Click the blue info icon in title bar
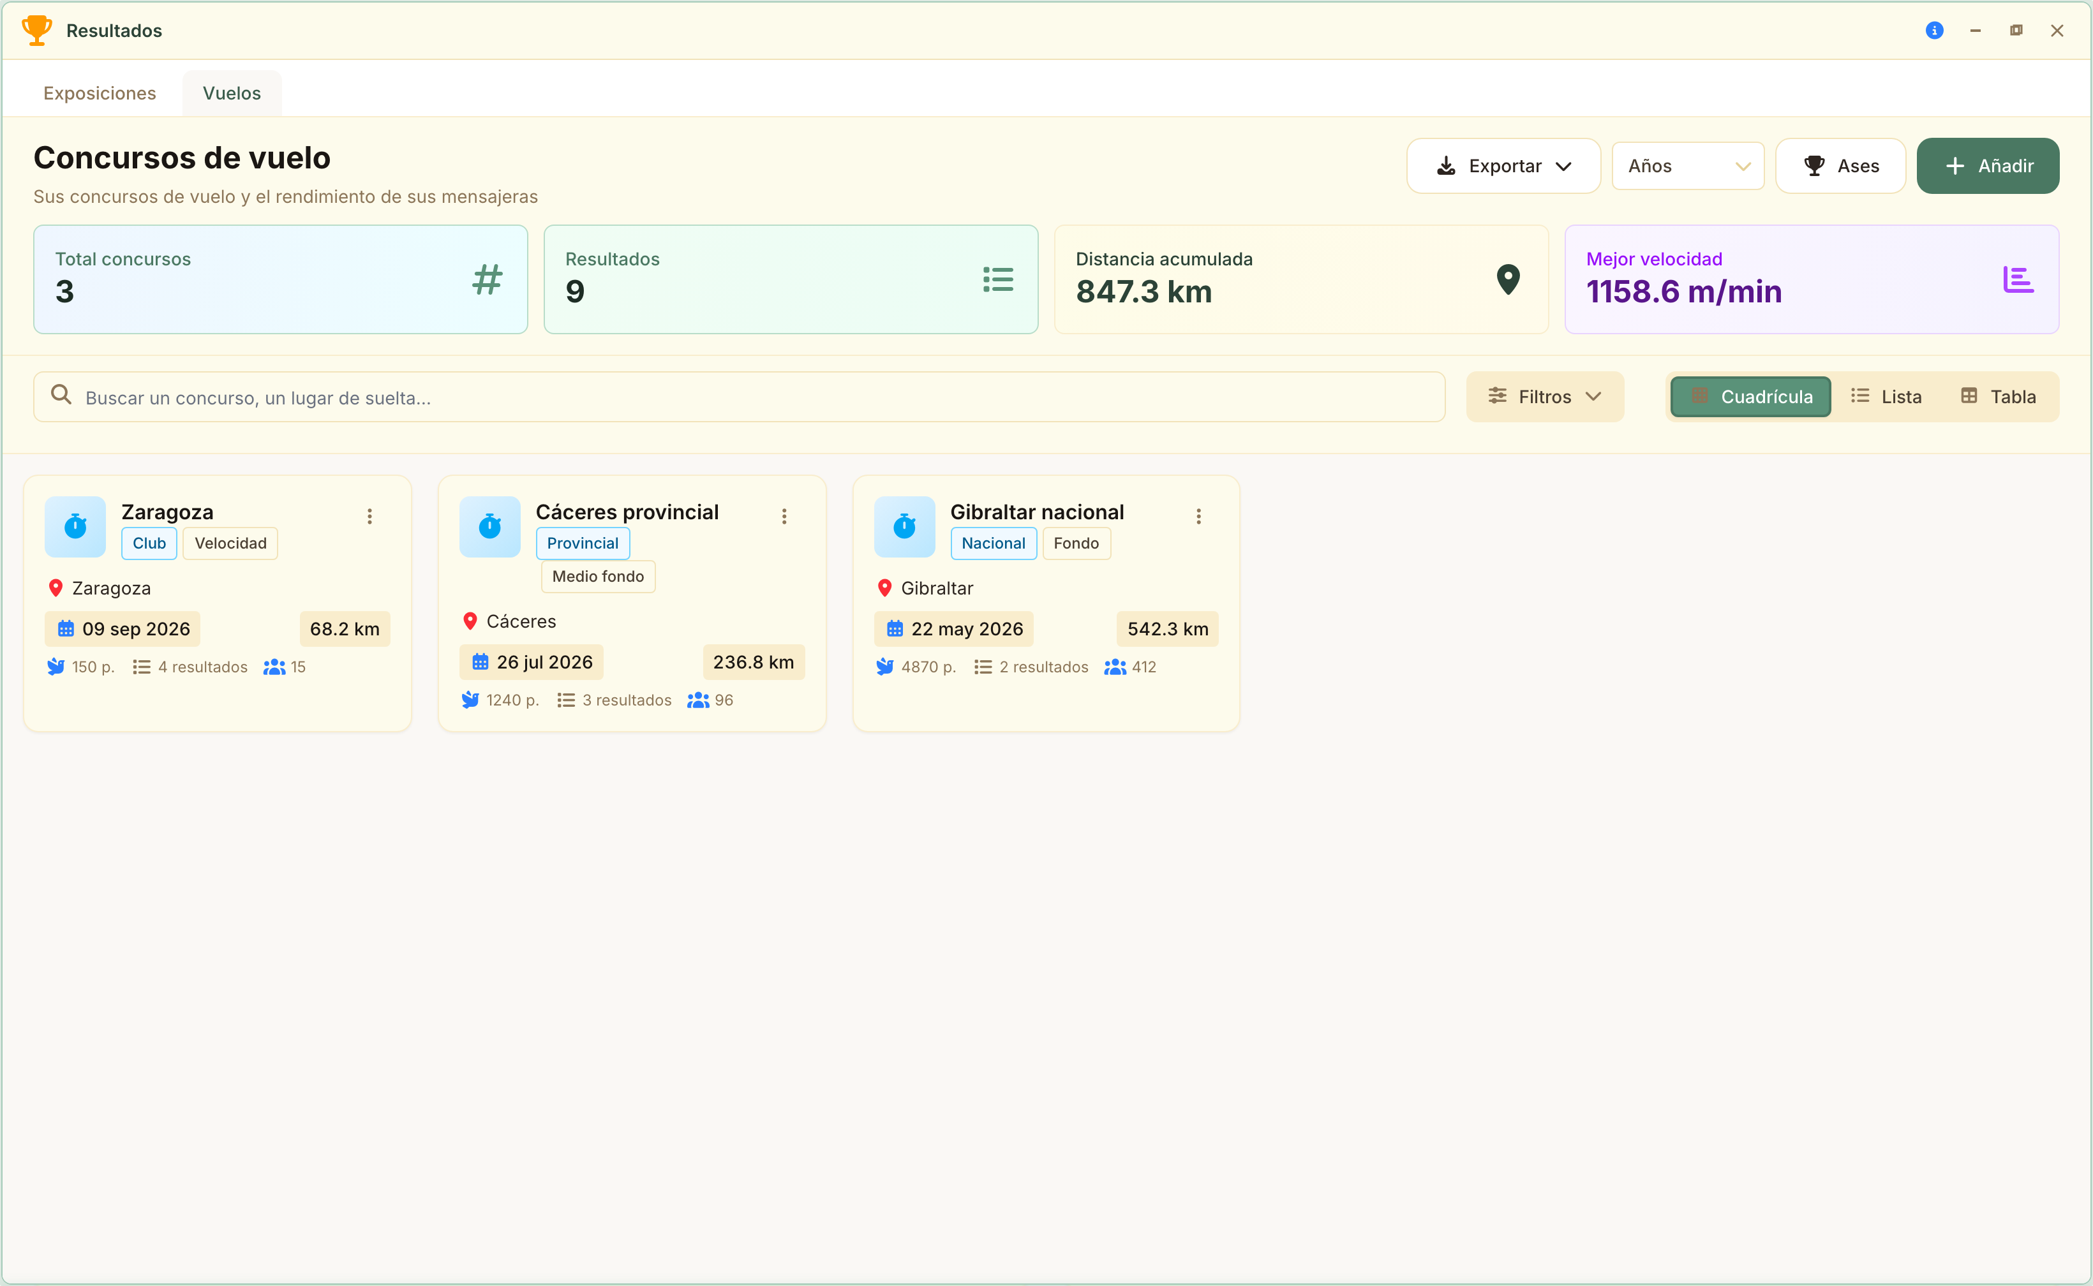This screenshot has width=2093, height=1286. 1934,31
